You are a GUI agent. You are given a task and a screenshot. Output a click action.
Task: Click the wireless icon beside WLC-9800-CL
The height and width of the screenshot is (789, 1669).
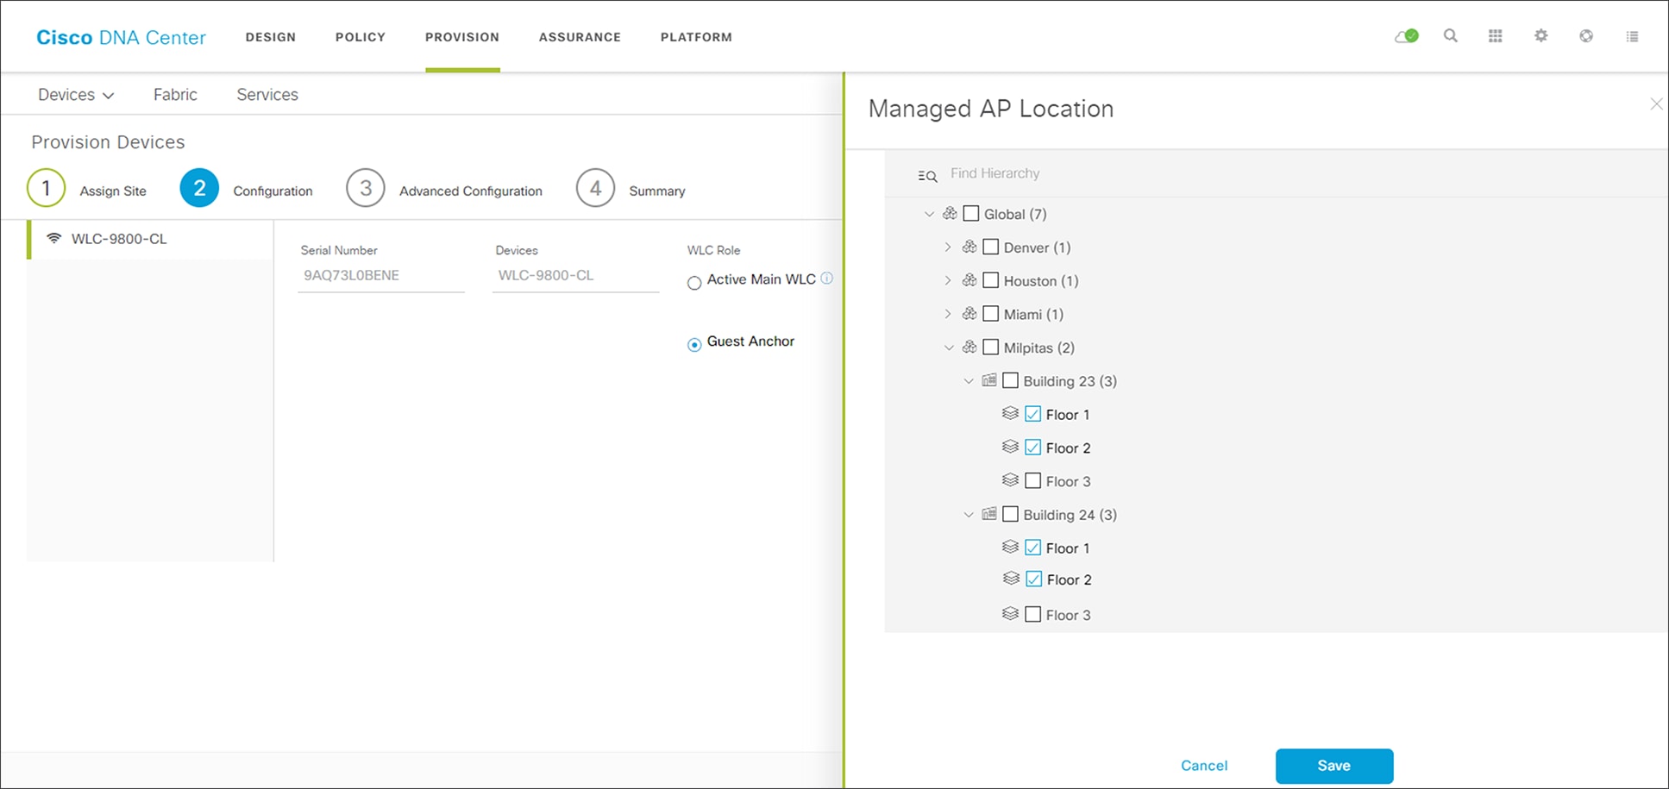click(53, 238)
